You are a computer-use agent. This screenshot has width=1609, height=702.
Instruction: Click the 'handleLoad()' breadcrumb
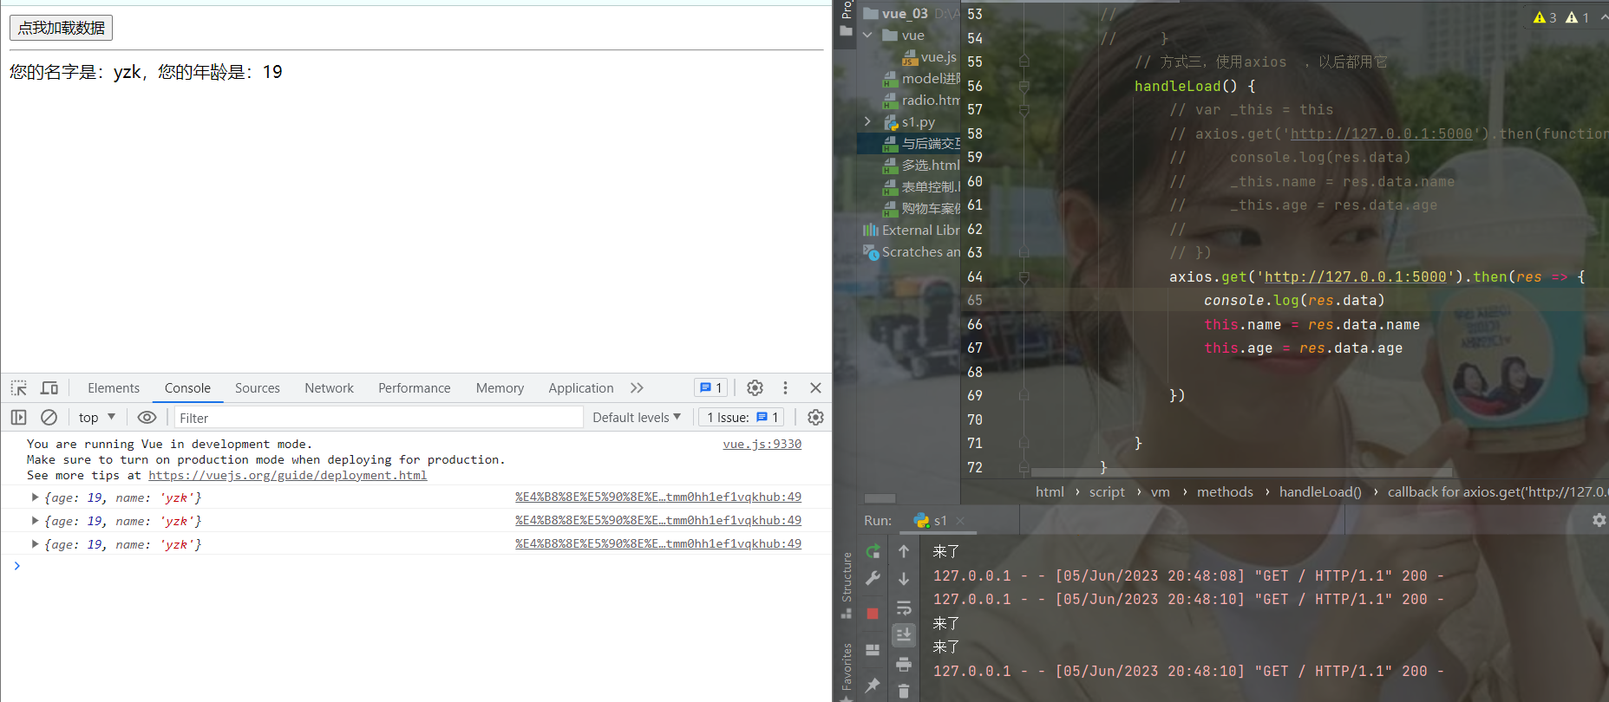[1320, 492]
